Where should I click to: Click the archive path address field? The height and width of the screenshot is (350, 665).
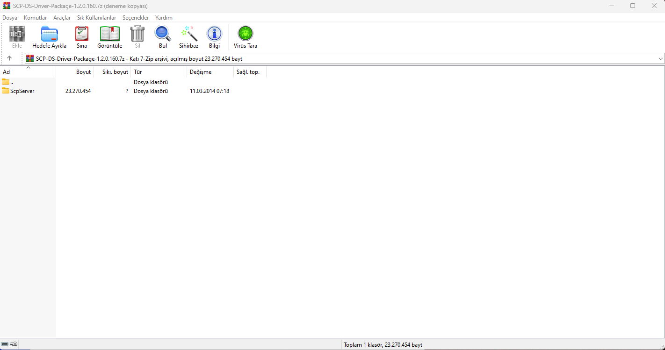[x=345, y=58]
